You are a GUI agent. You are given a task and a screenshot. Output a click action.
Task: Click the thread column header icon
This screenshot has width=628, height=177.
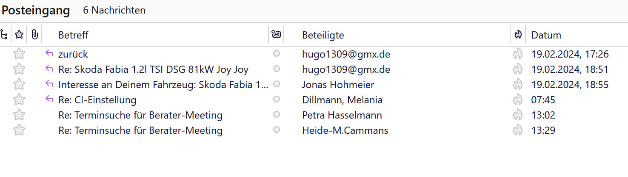click(4, 35)
